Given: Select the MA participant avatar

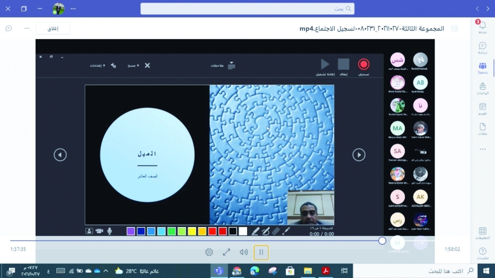Looking at the screenshot, I should 397,128.
